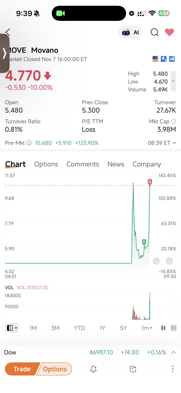Open the three-dot more menu

tap(172, 369)
